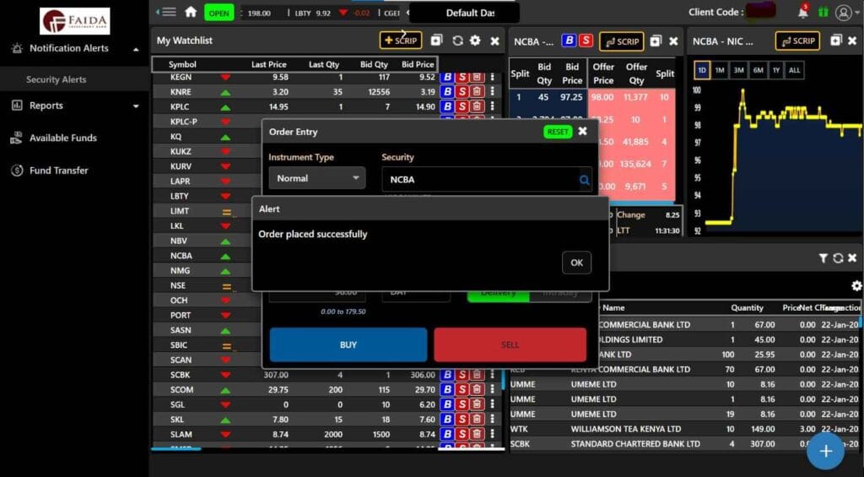This screenshot has height=477, width=864.
Task: Click filter icon in orders panel
Action: [x=823, y=258]
